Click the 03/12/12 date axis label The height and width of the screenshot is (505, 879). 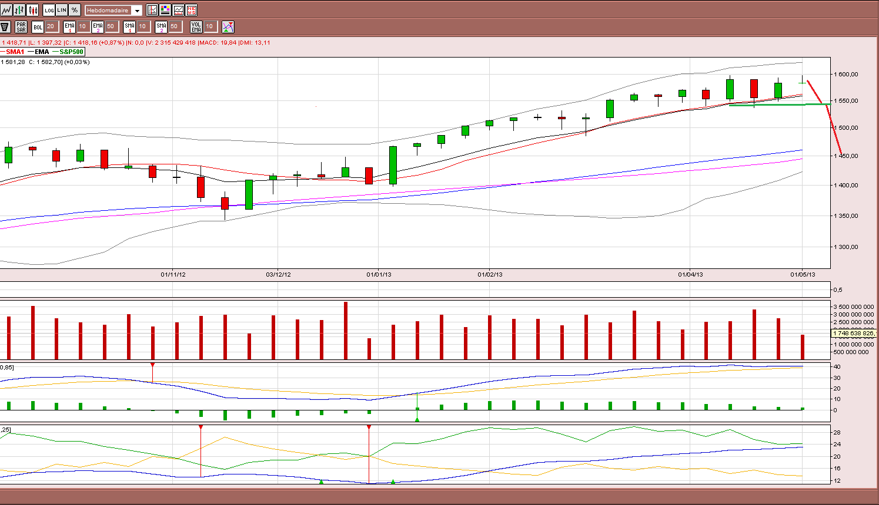coord(278,274)
